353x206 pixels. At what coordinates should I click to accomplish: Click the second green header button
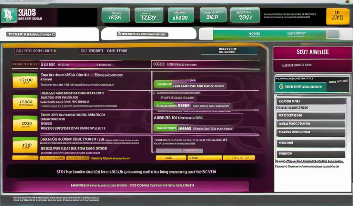149,15
